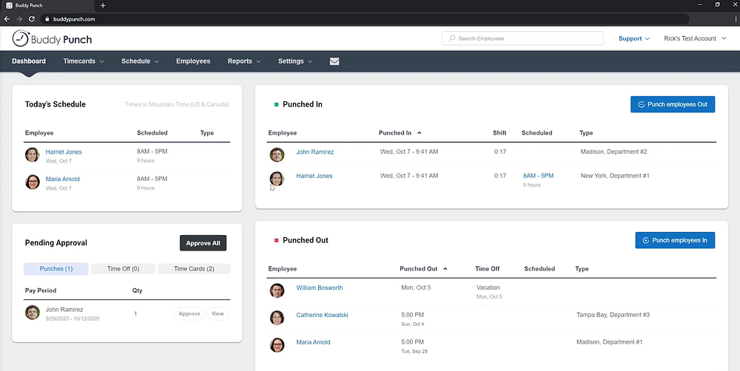The image size is (740, 371).
Task: Focus the Search Employees field
Action: (522, 38)
